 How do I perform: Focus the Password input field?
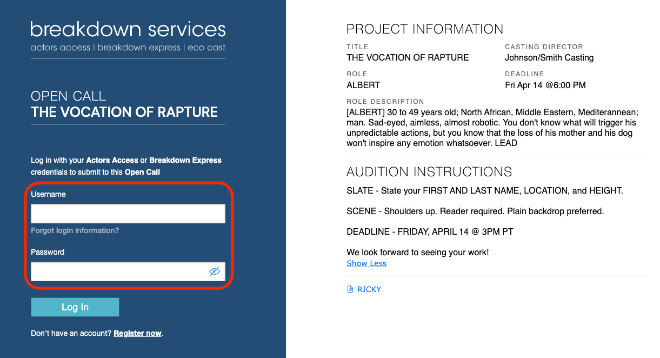tap(128, 271)
